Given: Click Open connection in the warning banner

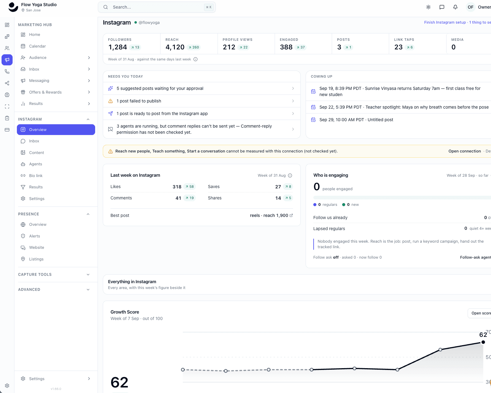Looking at the screenshot, I should (x=465, y=151).
